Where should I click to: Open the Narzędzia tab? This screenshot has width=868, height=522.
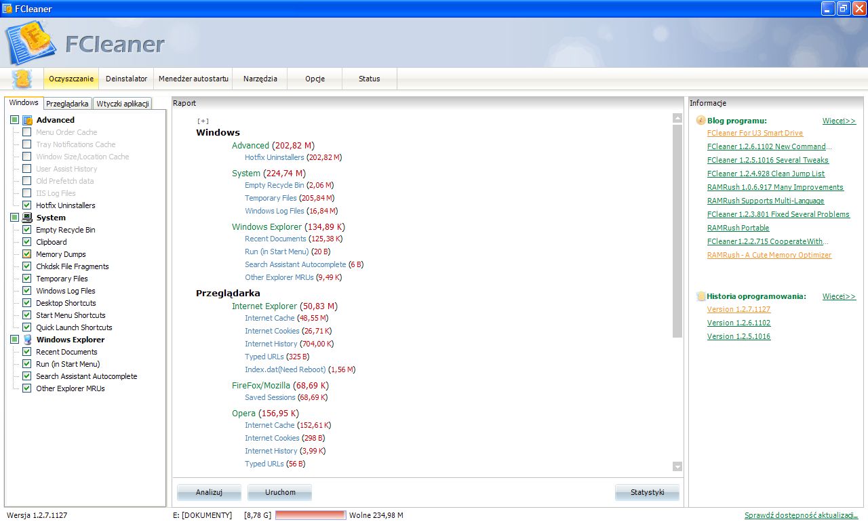pos(260,79)
